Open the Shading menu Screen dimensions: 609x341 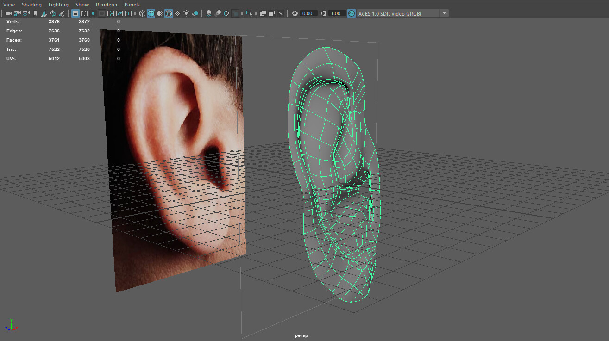pyautogui.click(x=31, y=5)
